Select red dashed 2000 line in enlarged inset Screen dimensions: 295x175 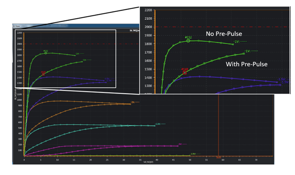point(222,27)
